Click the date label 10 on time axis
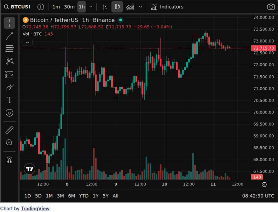This screenshot has width=278, height=212. click(x=164, y=184)
